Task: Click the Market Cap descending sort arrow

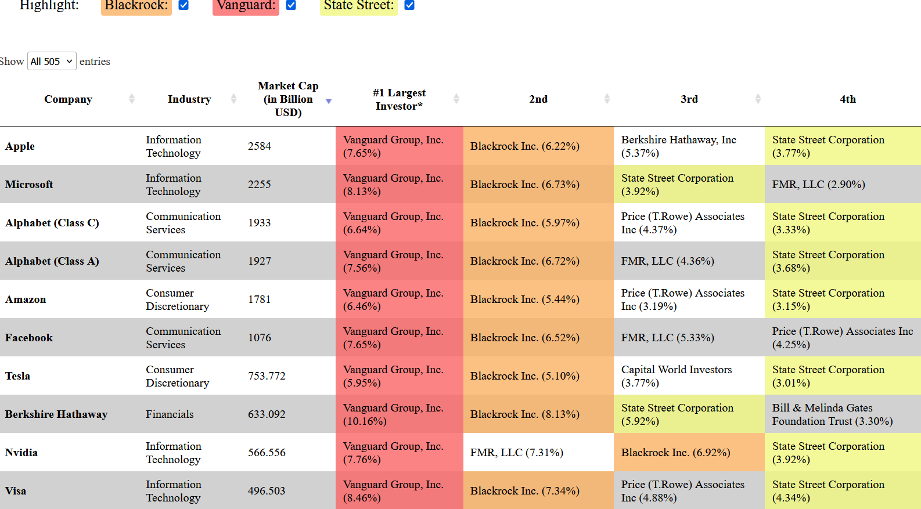Action: 328,101
